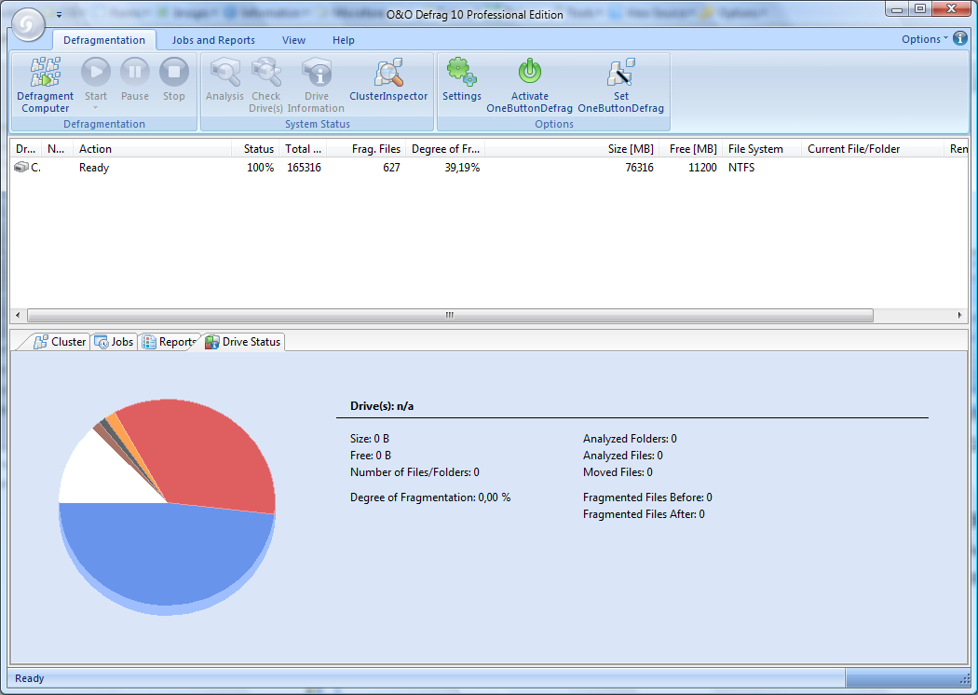Screen dimensions: 978x695
Task: Open the O&O application orb menu
Action: [x=28, y=25]
